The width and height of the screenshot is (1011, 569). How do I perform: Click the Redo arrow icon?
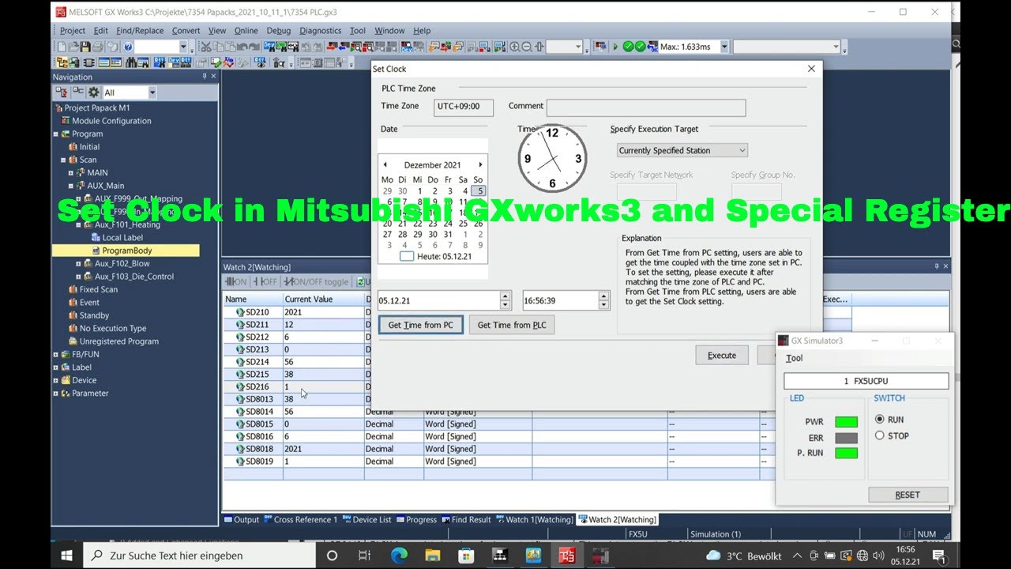point(254,47)
